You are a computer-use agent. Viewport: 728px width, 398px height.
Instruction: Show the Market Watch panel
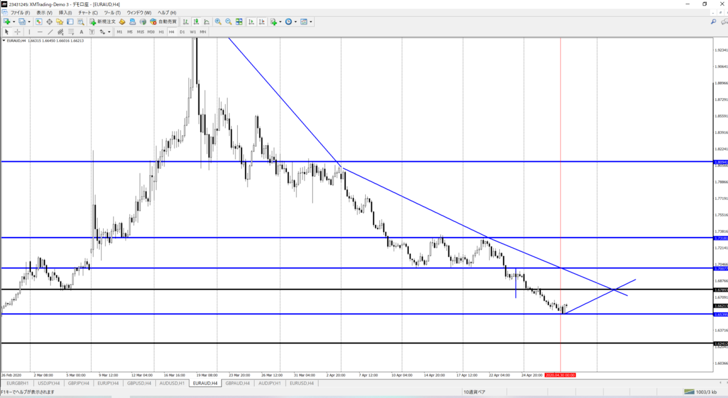pyautogui.click(x=38, y=22)
